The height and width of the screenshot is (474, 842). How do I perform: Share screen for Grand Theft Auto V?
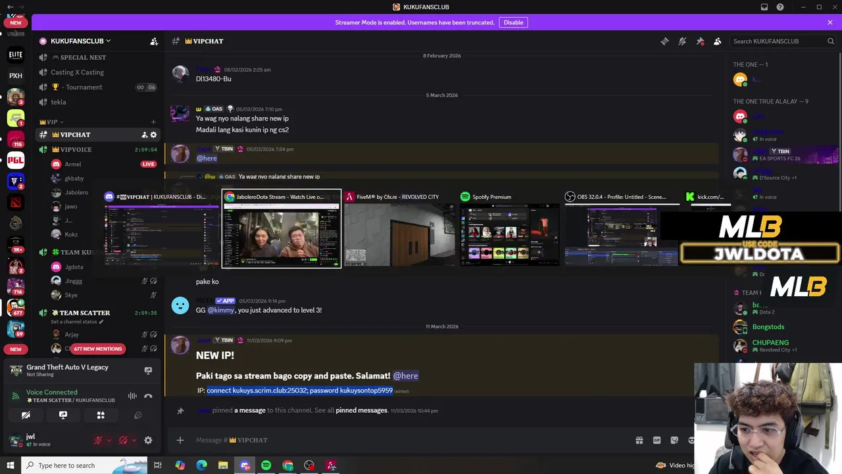tap(148, 370)
